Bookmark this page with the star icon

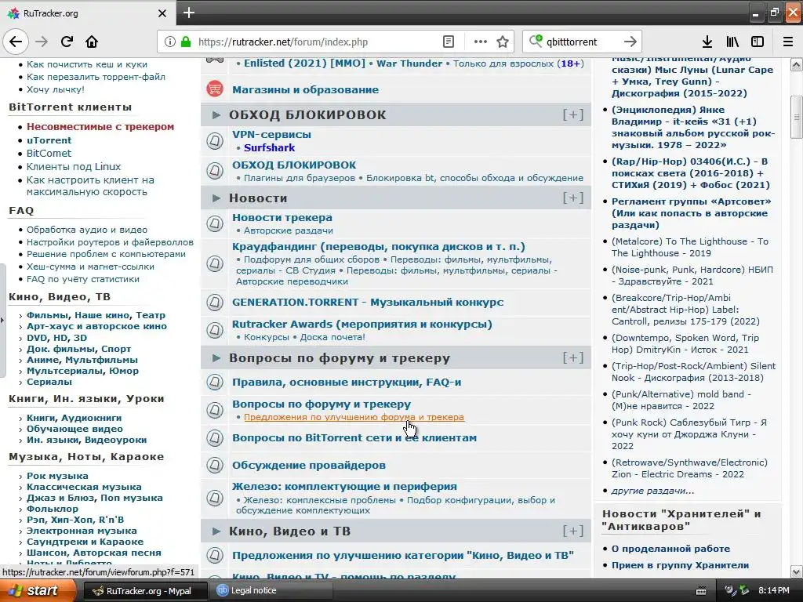pos(503,42)
